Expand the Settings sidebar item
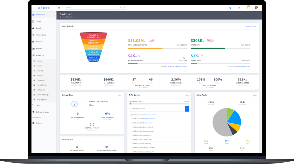 pyautogui.click(x=54, y=123)
